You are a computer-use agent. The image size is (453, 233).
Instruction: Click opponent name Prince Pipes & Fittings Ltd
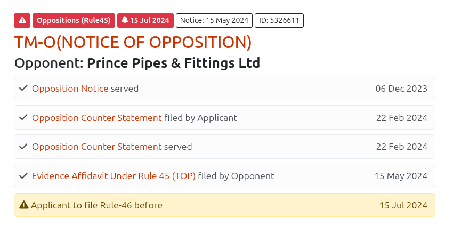(x=173, y=63)
